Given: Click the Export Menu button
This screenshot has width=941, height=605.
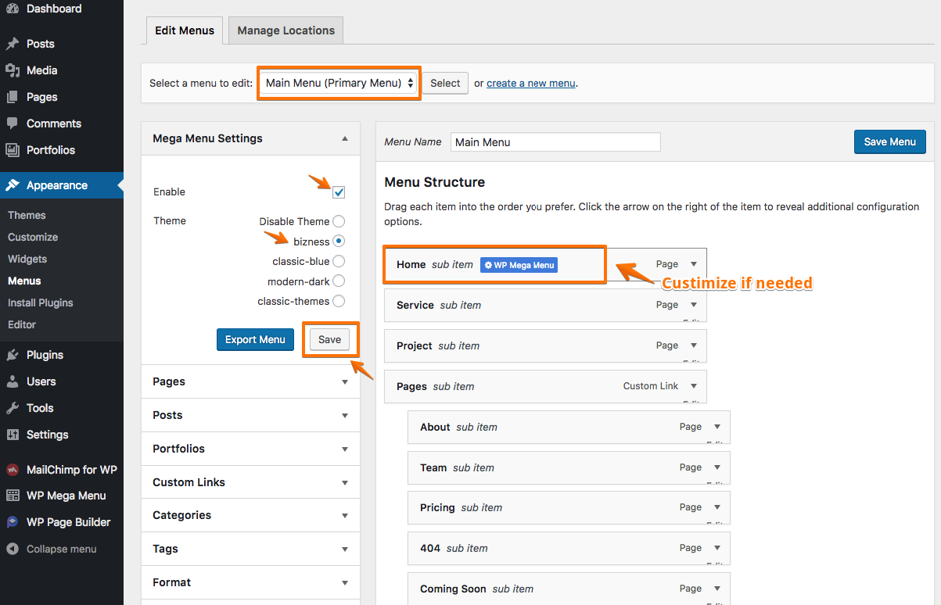Looking at the screenshot, I should click(x=256, y=340).
